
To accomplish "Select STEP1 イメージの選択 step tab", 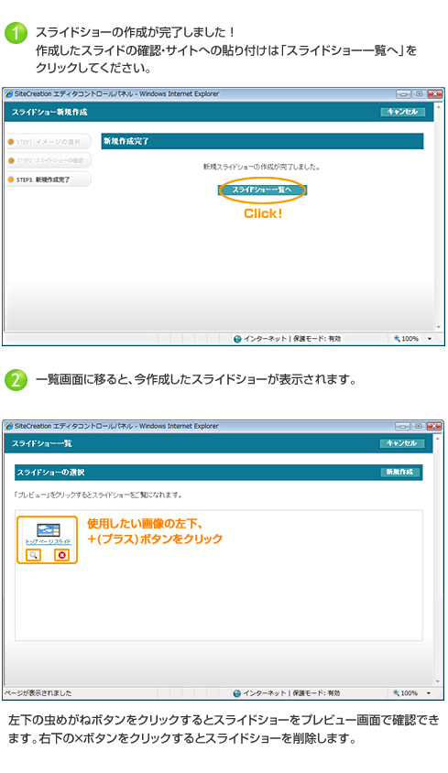I will (x=48, y=141).
